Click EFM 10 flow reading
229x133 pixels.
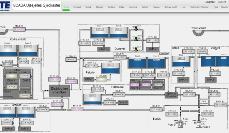tap(152, 40)
